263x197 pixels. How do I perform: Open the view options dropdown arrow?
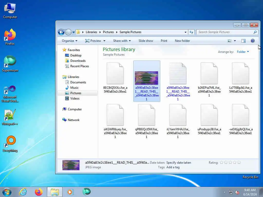pyautogui.click(x=235, y=41)
